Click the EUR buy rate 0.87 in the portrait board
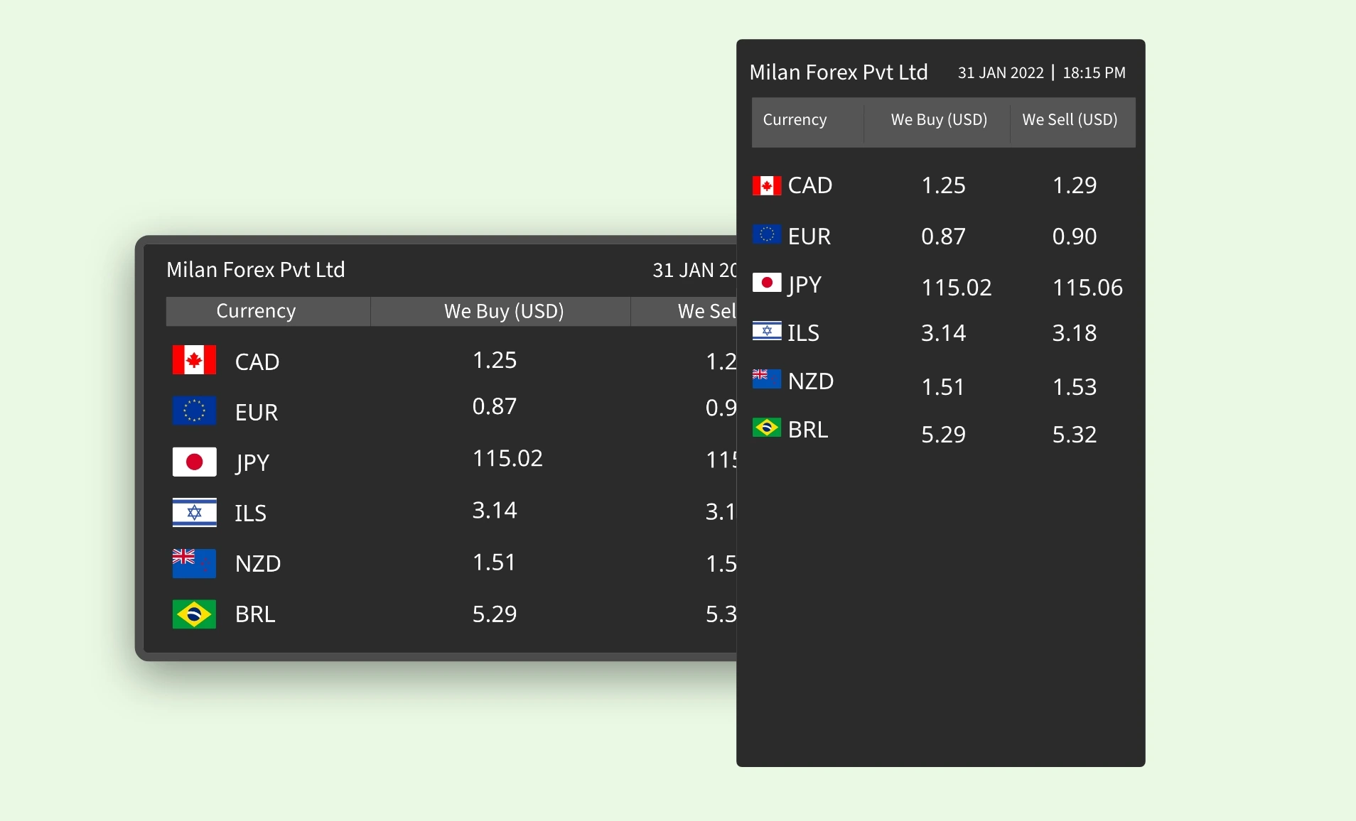Screen dimensions: 1356x821 click(944, 236)
